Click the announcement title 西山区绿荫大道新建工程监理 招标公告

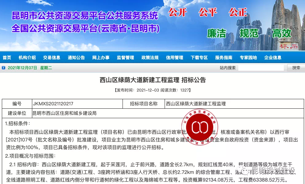pyautogui.click(x=153, y=80)
